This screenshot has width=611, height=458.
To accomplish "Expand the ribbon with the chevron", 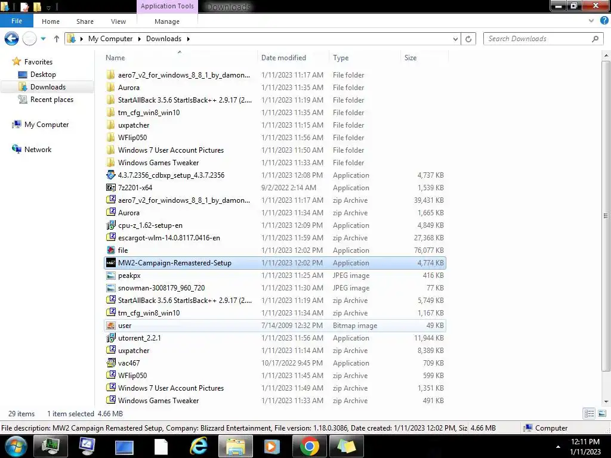I will click(x=591, y=21).
